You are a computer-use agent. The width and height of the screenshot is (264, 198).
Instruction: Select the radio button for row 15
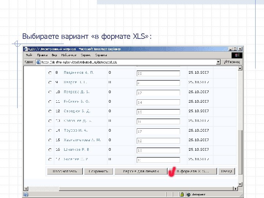50,140
